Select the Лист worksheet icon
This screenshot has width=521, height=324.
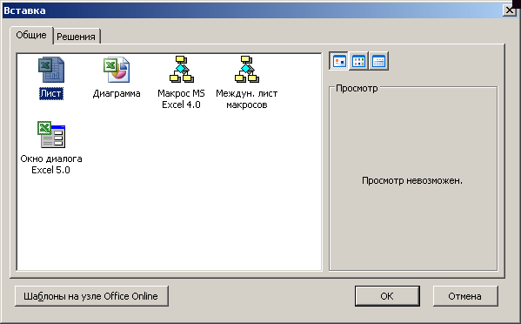pos(51,70)
